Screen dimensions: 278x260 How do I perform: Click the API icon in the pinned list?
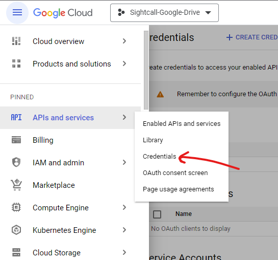(x=16, y=118)
